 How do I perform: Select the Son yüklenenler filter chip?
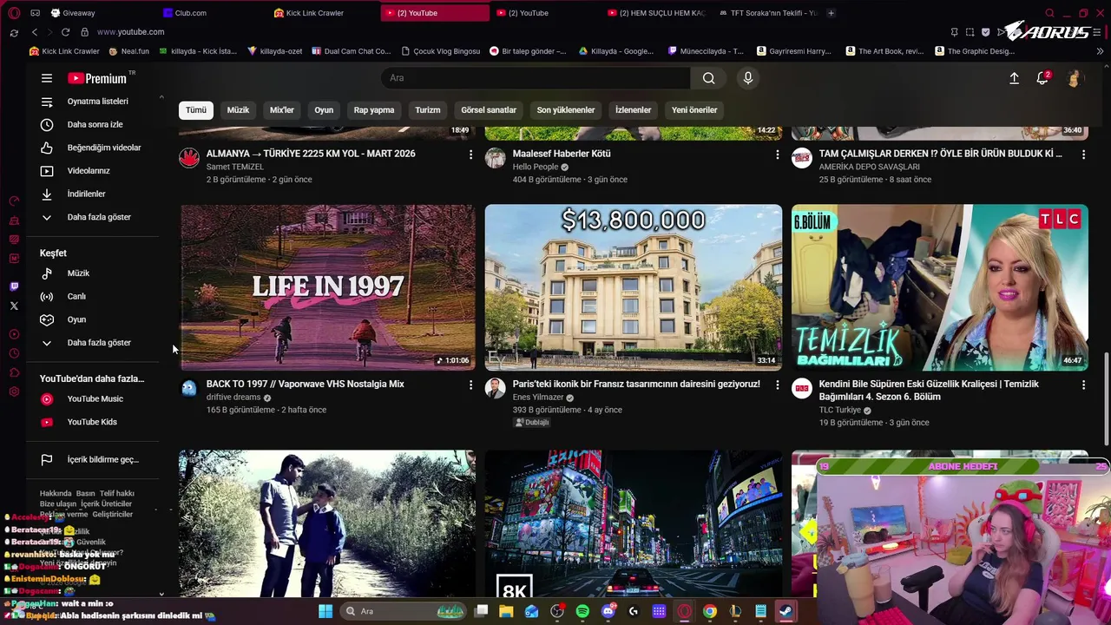[566, 110]
